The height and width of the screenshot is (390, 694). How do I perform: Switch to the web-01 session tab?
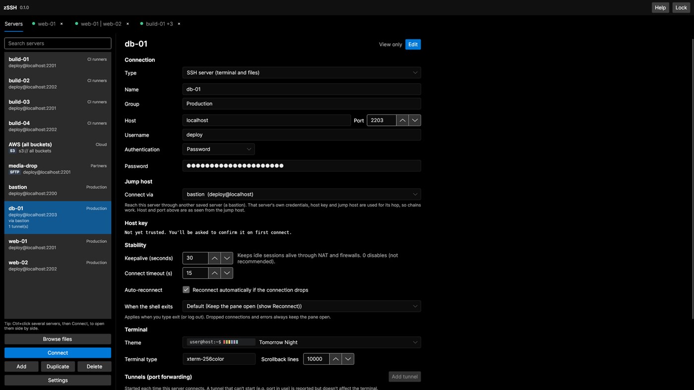coord(47,24)
